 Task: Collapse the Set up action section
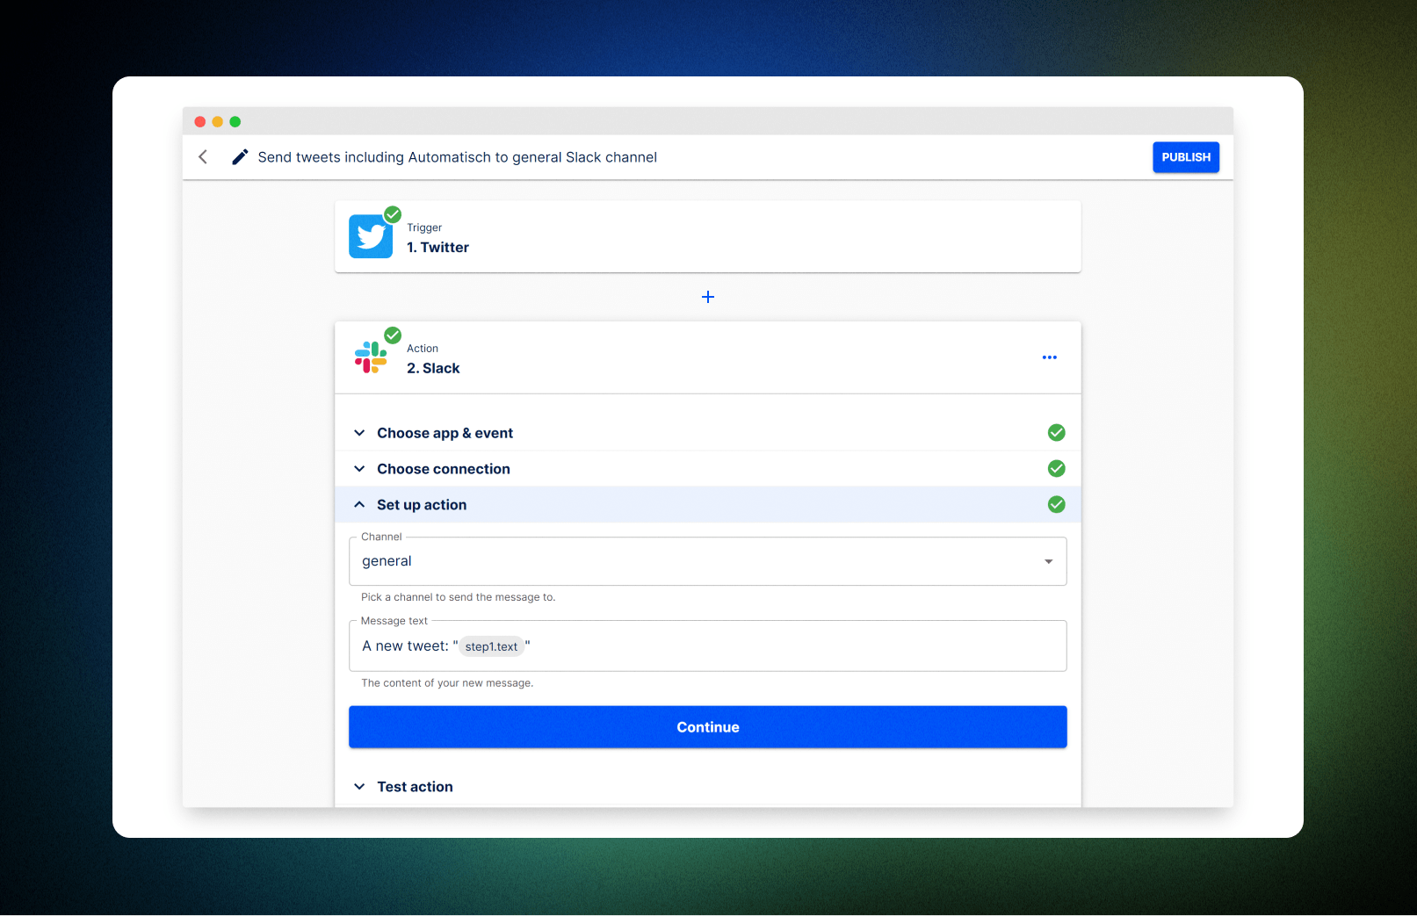[708, 505]
